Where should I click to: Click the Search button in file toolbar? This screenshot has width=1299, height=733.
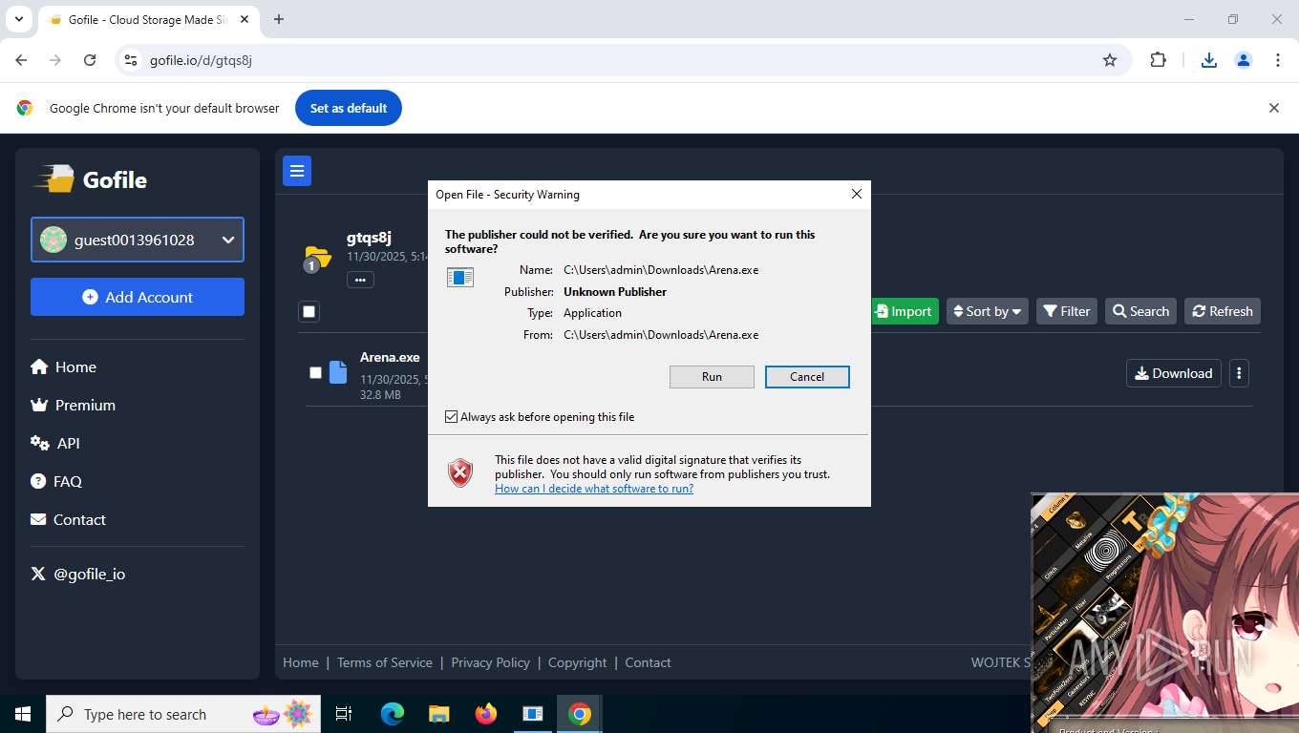pos(1140,311)
